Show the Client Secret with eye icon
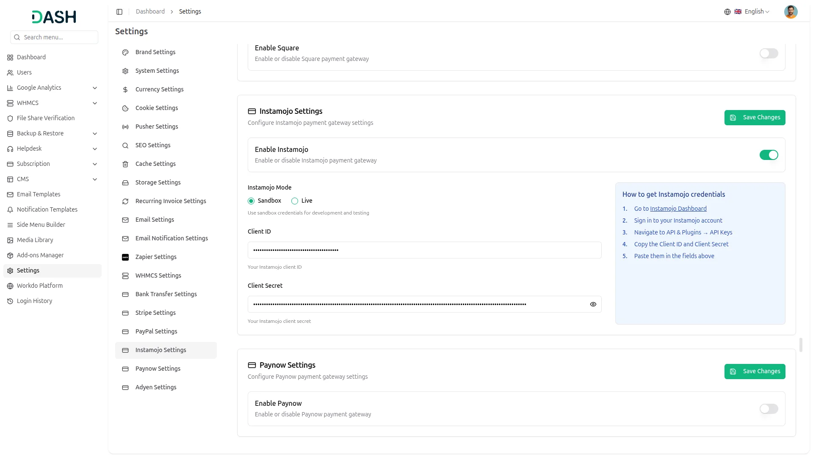This screenshot has height=457, width=813. click(x=593, y=304)
